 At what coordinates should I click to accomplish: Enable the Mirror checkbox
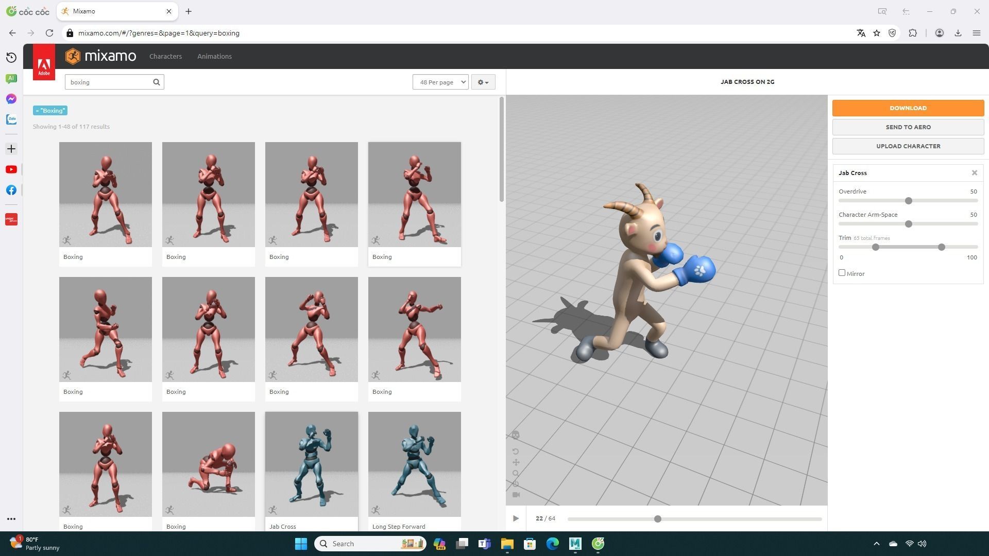(842, 273)
